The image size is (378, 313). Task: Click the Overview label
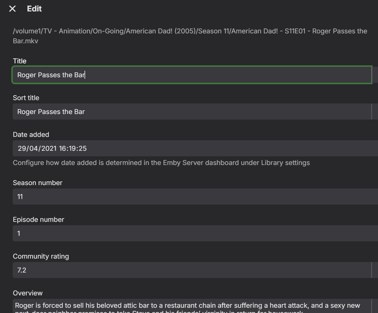click(x=28, y=293)
